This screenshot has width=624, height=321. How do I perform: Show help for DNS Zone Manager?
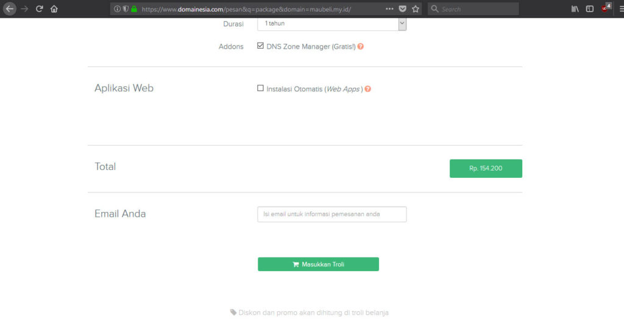coord(361,46)
